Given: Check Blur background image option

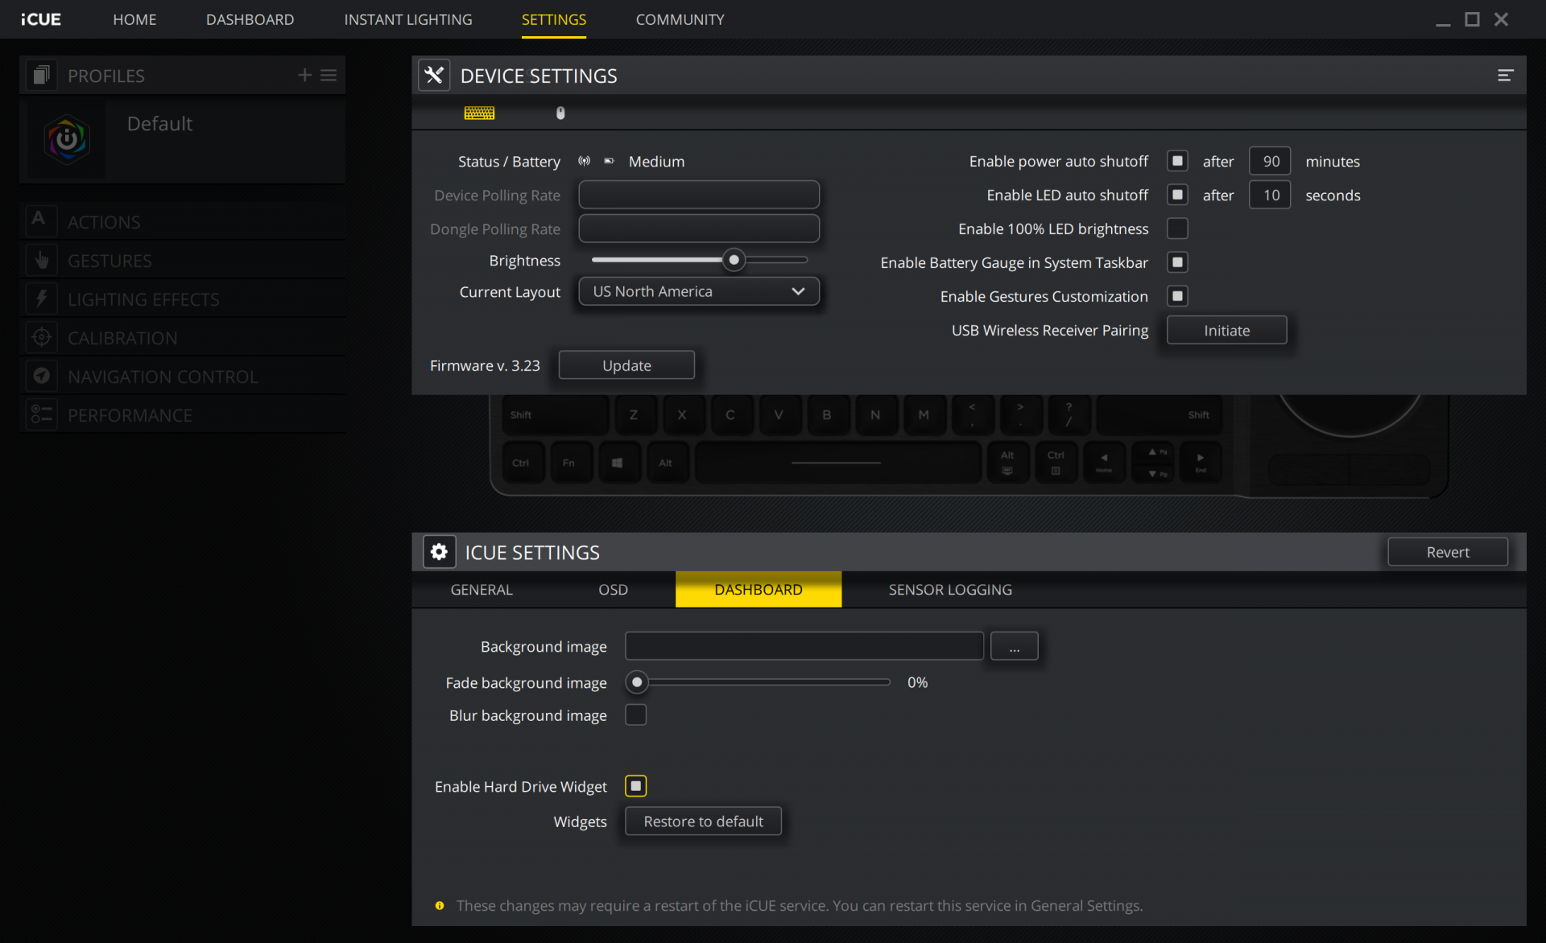Looking at the screenshot, I should (x=635, y=714).
